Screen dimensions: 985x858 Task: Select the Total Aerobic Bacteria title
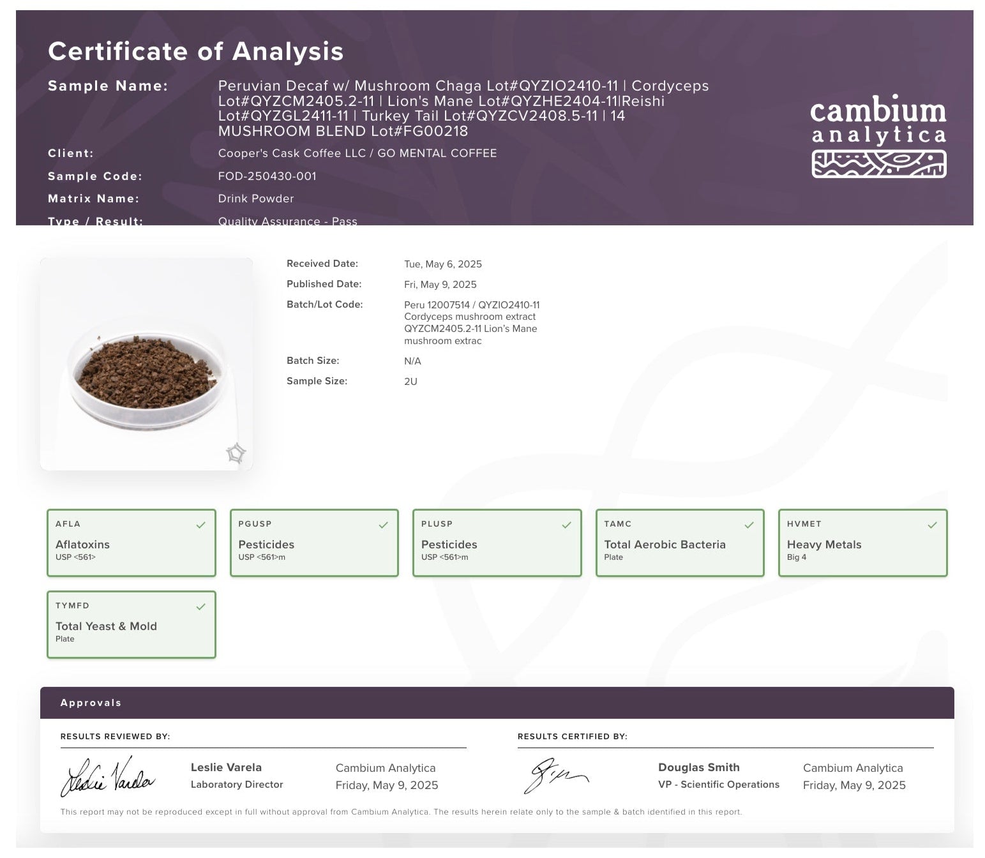click(665, 545)
